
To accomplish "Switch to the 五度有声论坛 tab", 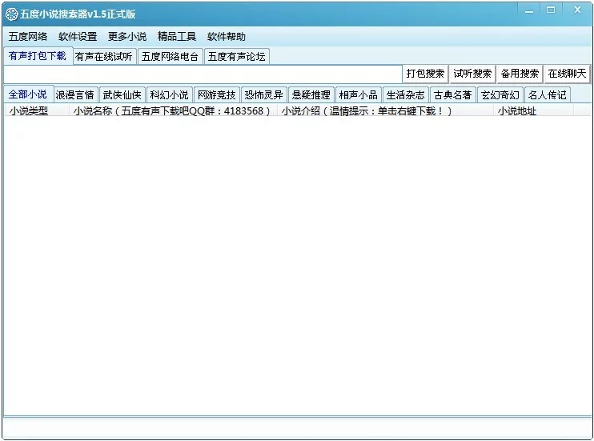I will 236,56.
